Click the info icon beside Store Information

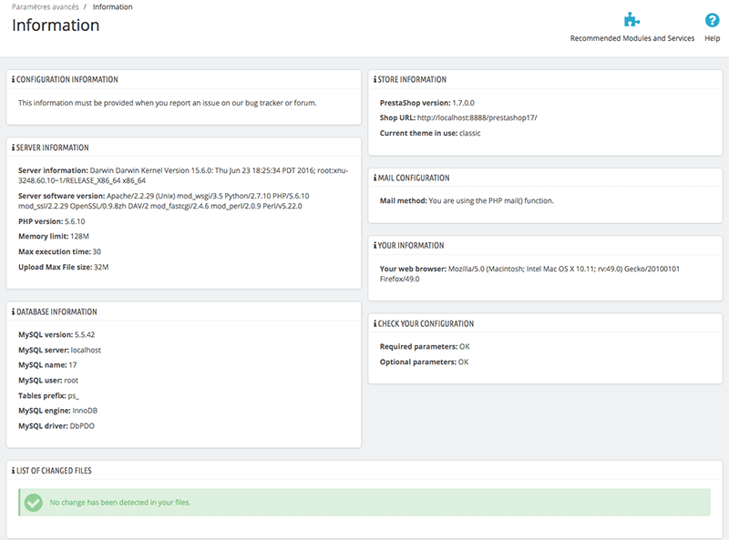pyautogui.click(x=375, y=80)
